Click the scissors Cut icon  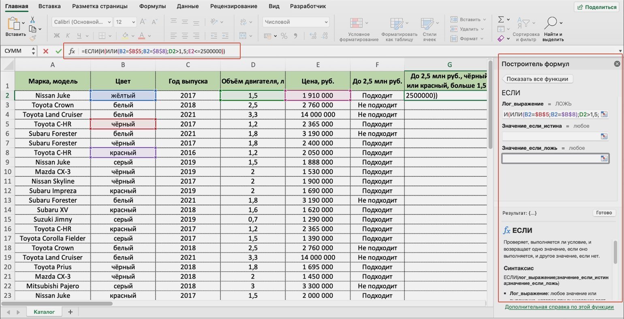(x=32, y=20)
